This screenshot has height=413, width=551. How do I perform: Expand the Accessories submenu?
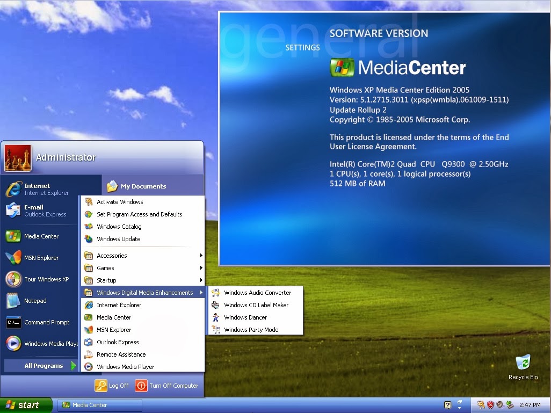tap(143, 256)
